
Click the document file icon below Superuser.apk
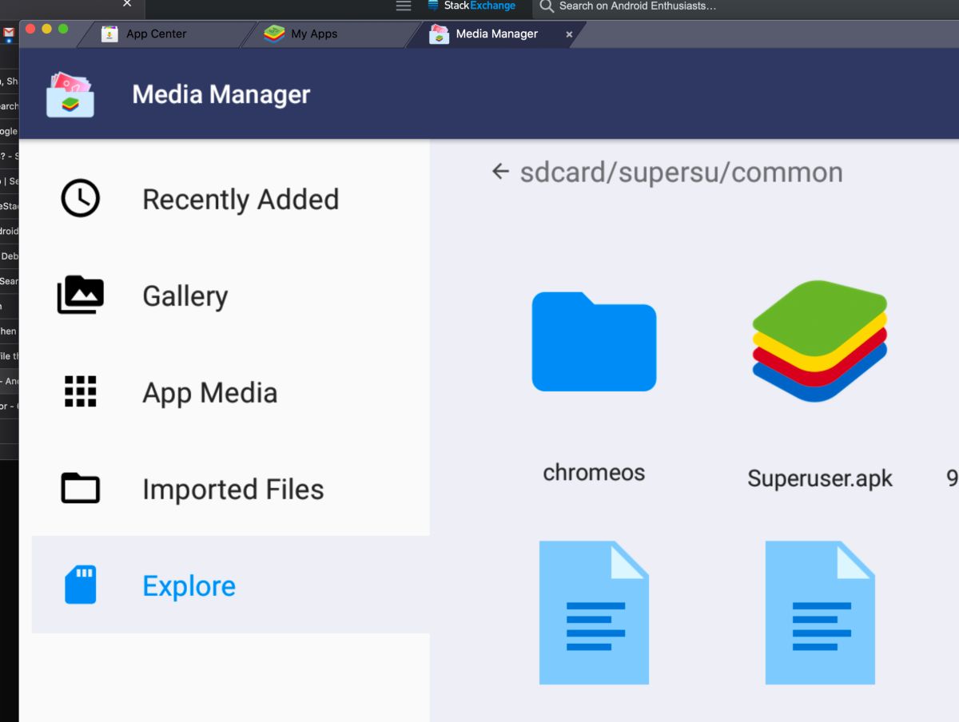pos(820,613)
